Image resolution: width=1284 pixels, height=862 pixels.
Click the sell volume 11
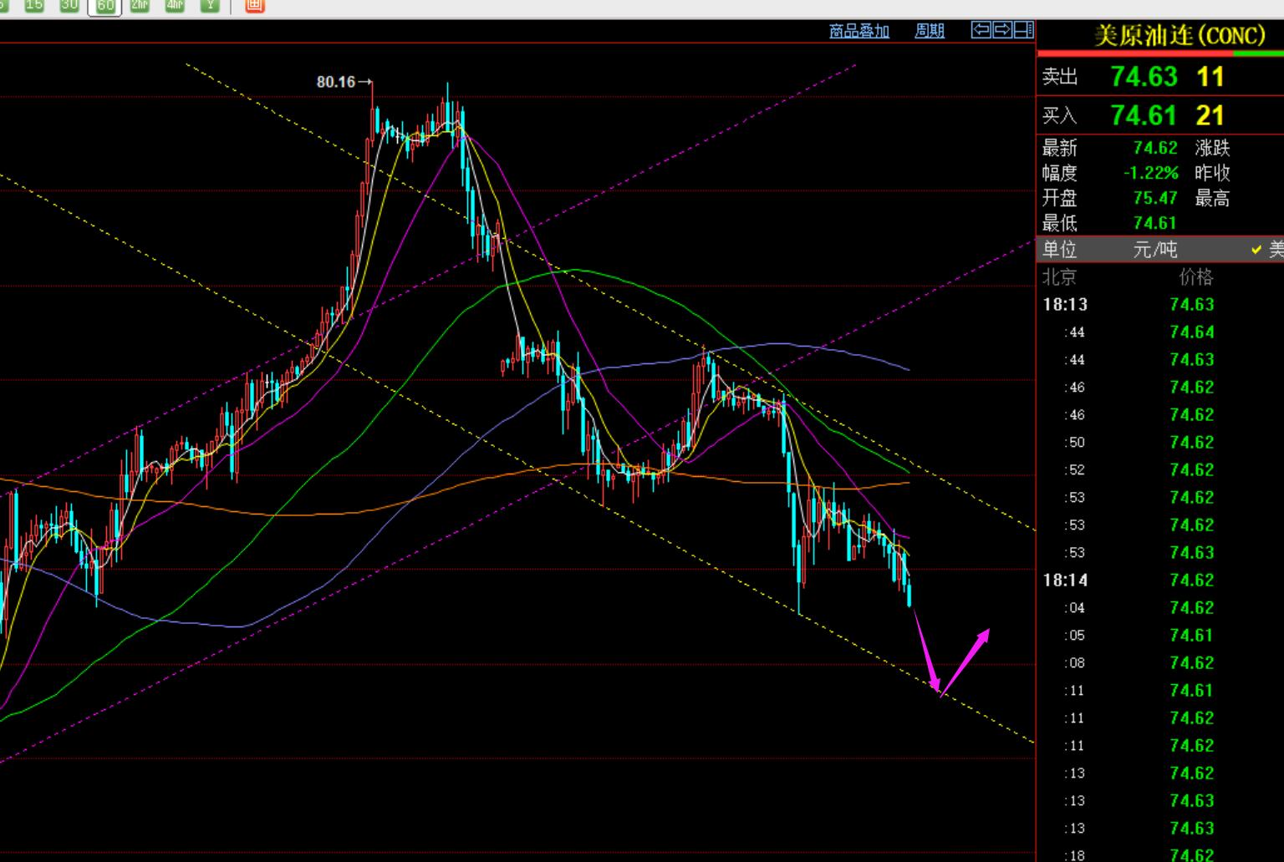click(1210, 77)
